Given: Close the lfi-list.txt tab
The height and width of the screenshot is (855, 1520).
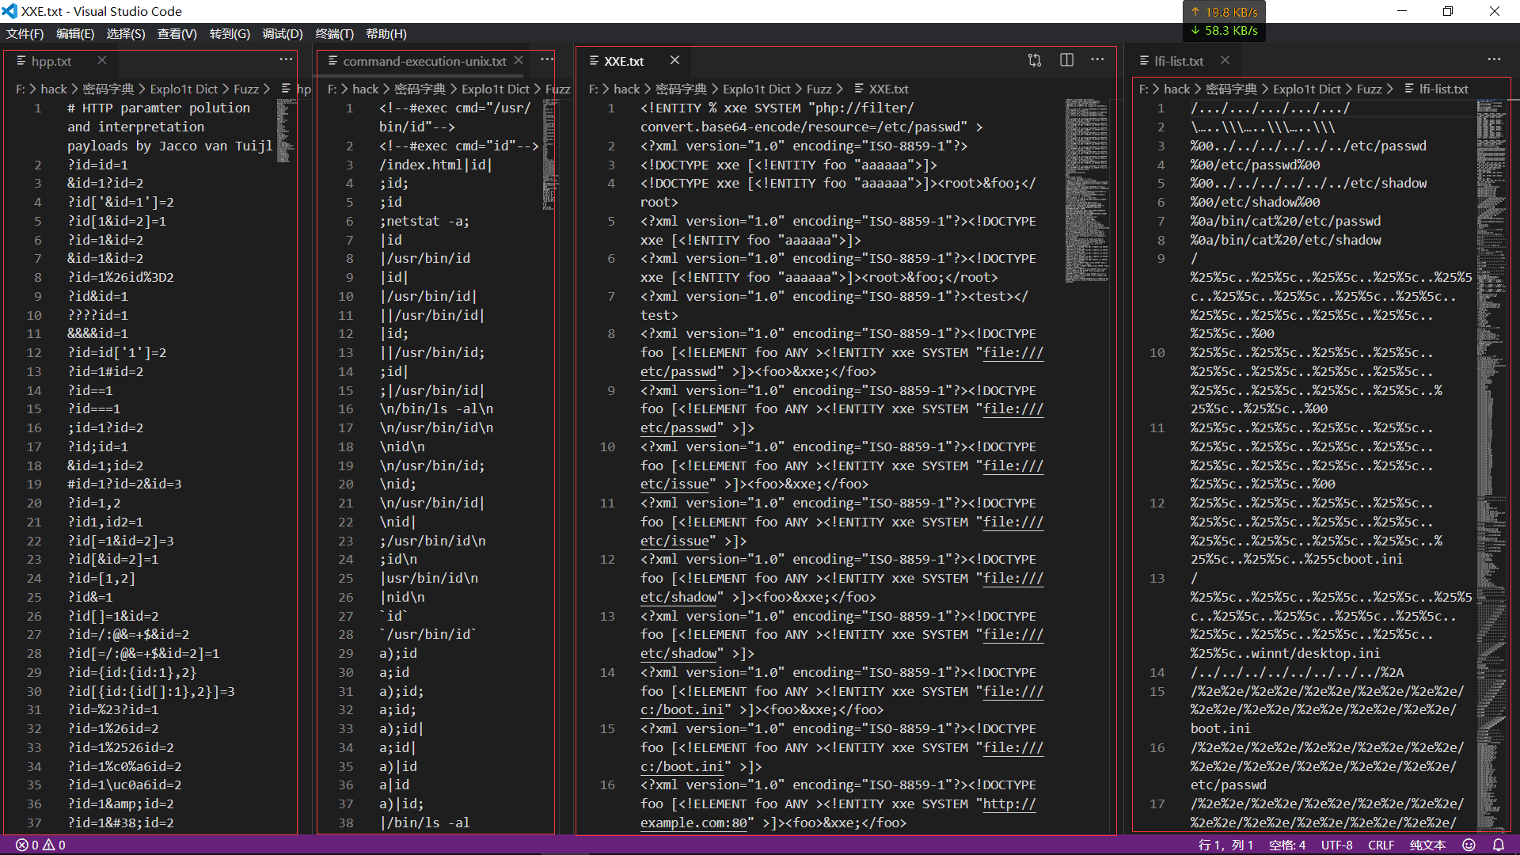Looking at the screenshot, I should click(1225, 60).
